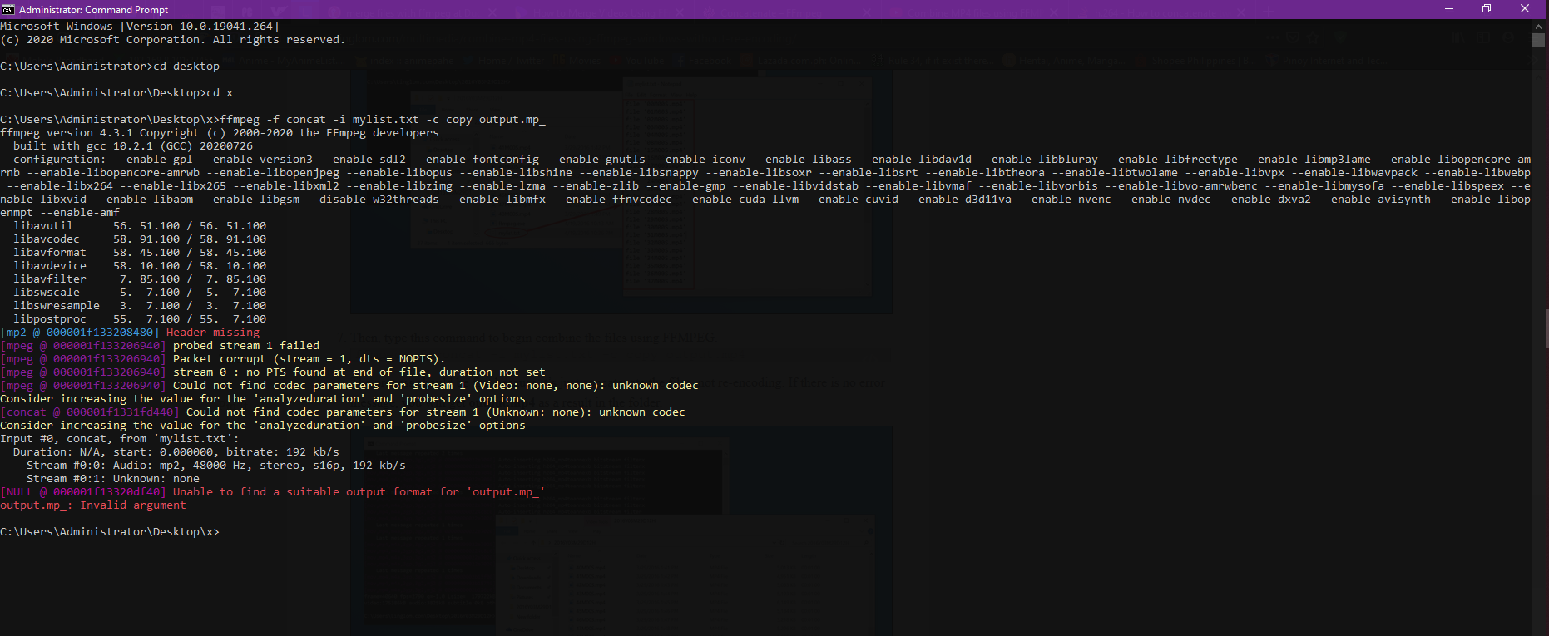
Task: Click the vertical scrollbar thumb
Action: pos(1538,41)
